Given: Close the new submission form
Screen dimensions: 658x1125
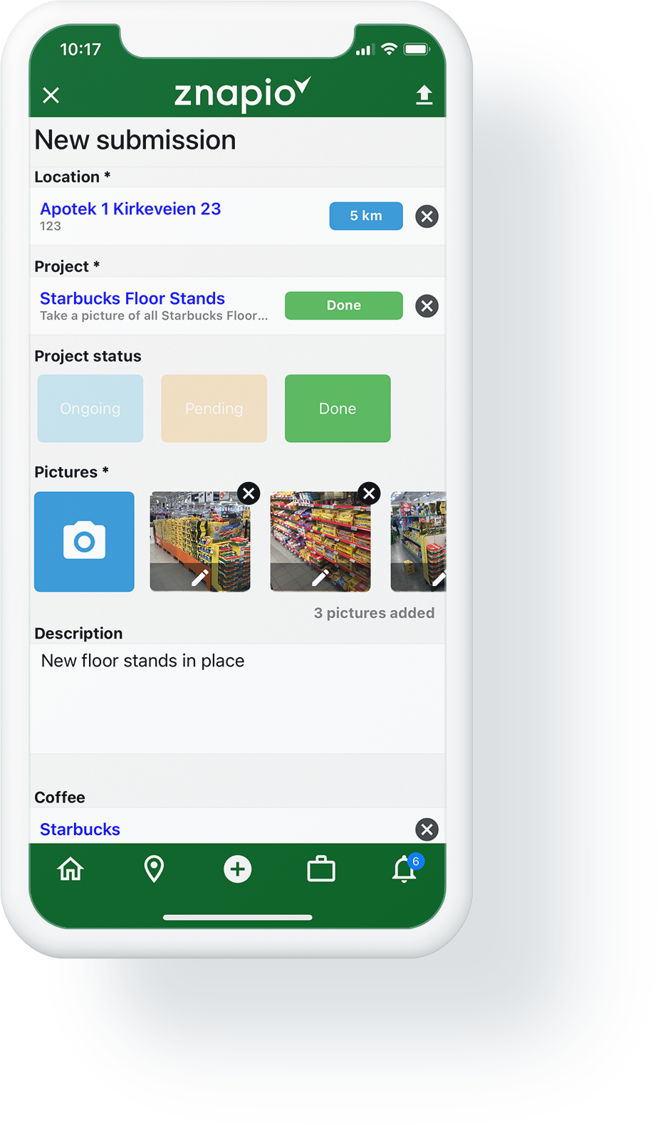Looking at the screenshot, I should pyautogui.click(x=51, y=95).
